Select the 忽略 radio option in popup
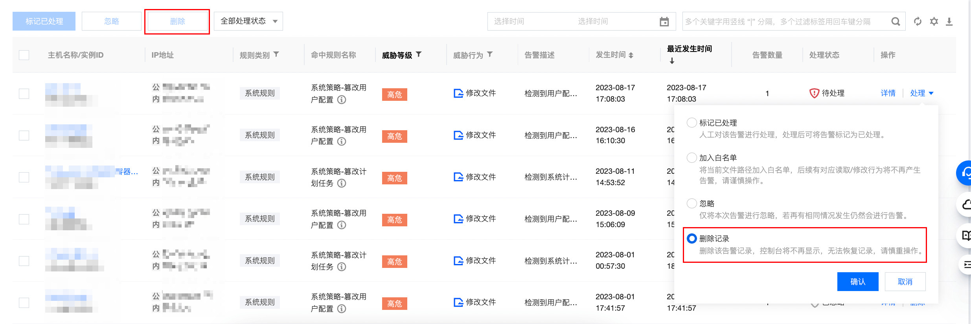 pos(691,204)
